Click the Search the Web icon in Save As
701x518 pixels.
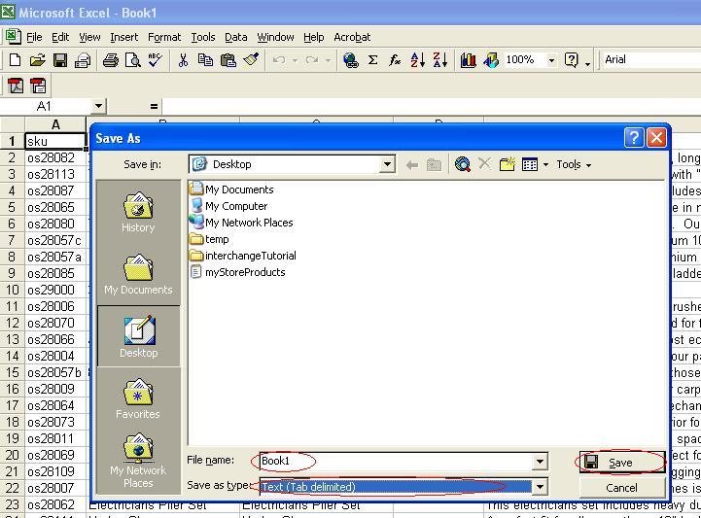[x=462, y=164]
